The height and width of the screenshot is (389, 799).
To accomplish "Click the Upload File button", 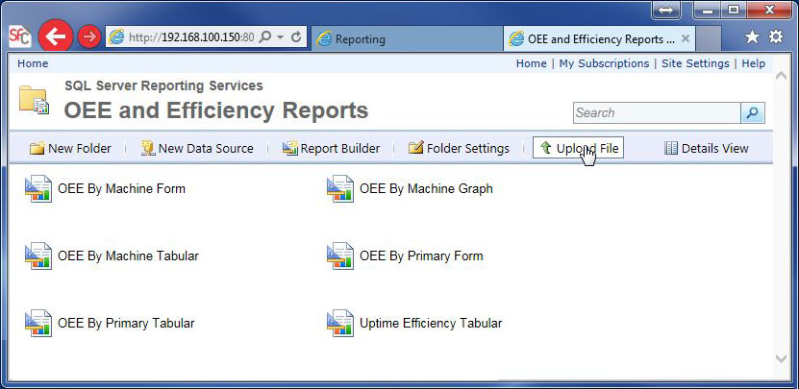I will pos(579,148).
